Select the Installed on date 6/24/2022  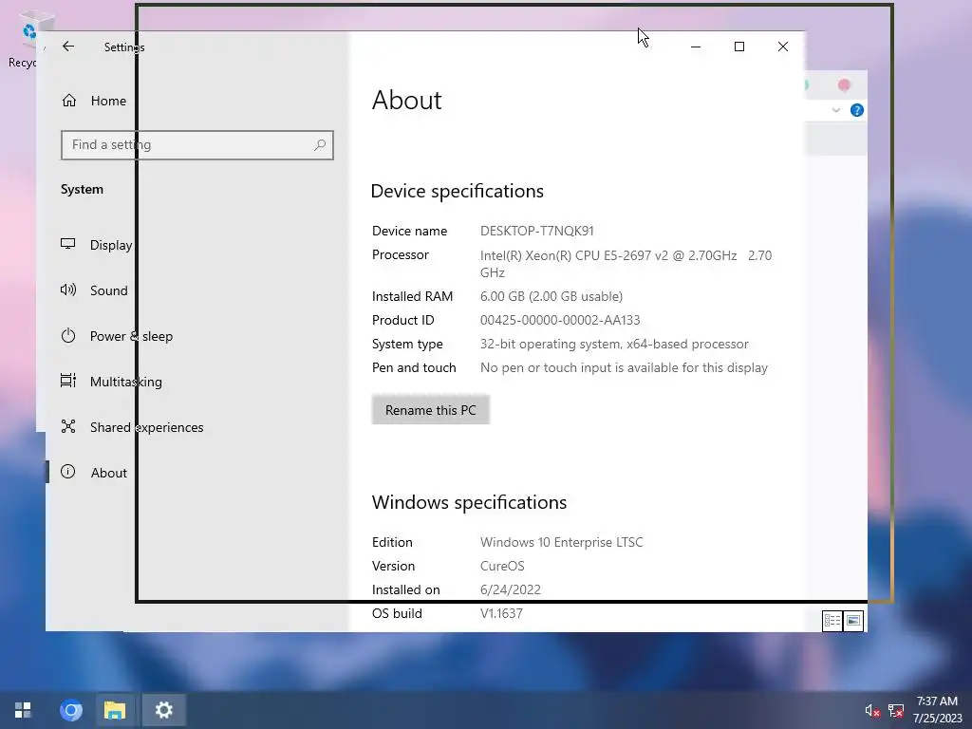[x=510, y=589]
